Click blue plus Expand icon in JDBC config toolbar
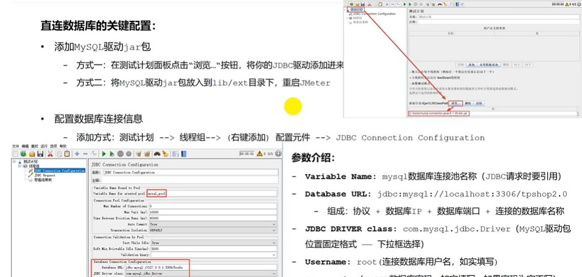The image size is (582, 277). [77, 154]
